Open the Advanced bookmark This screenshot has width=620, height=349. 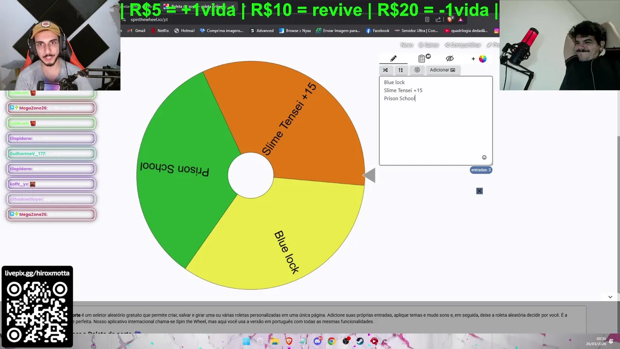coord(262,31)
